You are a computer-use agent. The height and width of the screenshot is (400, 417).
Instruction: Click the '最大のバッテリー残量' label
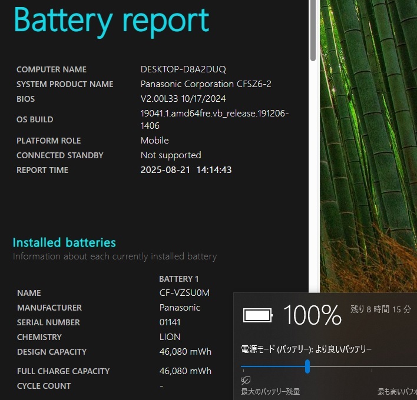(x=270, y=391)
